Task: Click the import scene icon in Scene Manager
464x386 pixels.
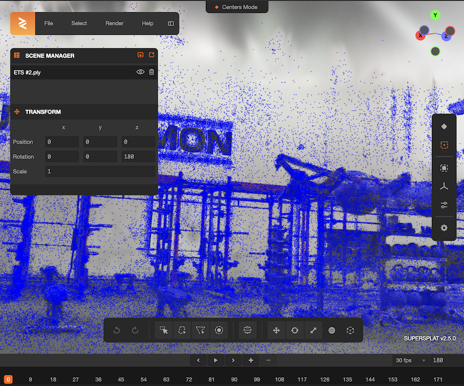Action: tap(140, 55)
